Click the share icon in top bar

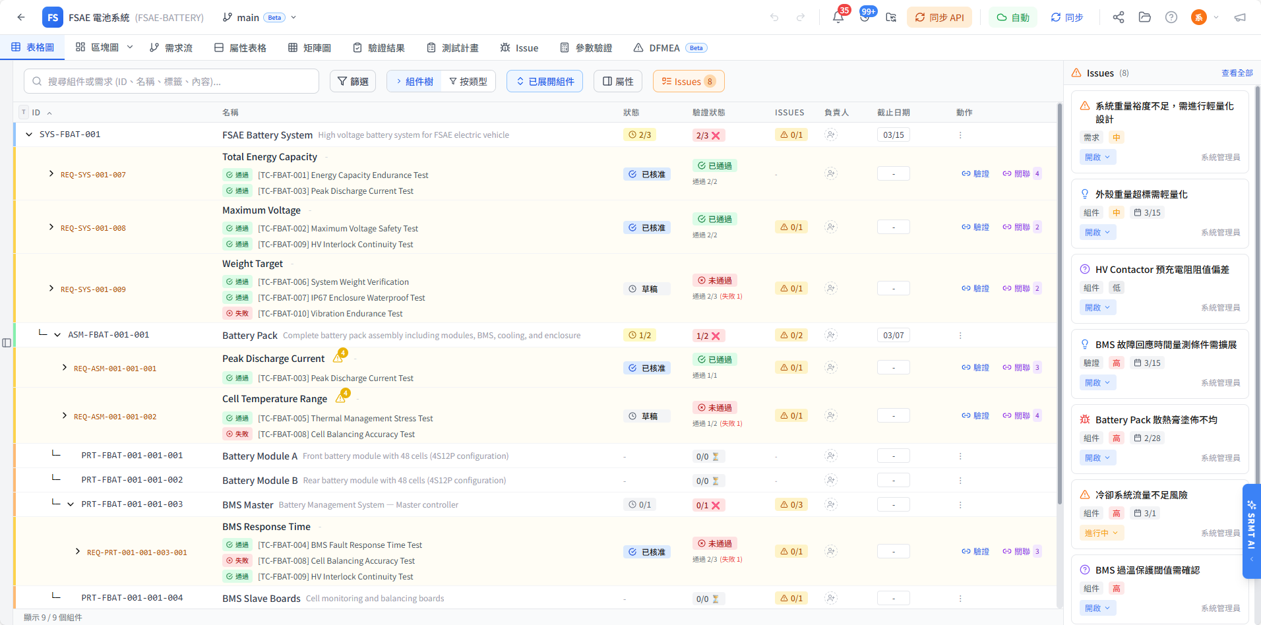pos(1119,18)
